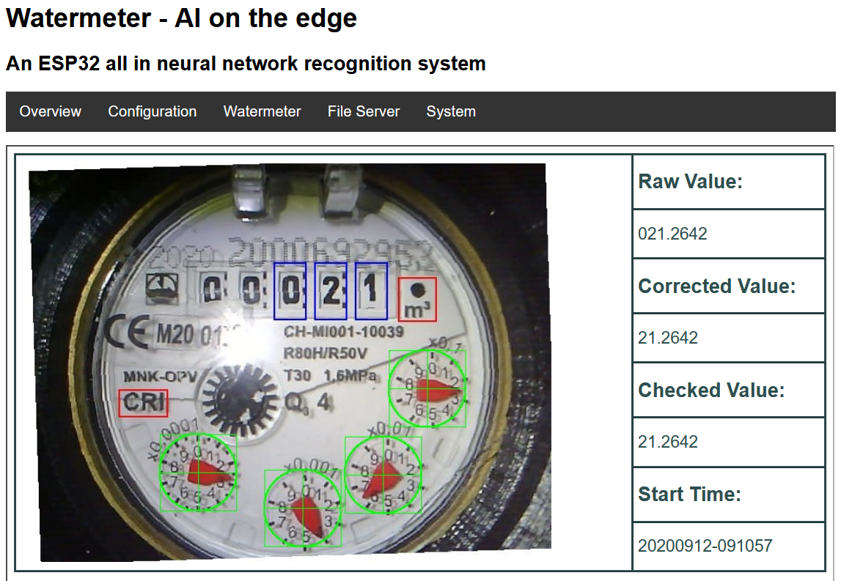Select the red m³ reference box

417,299
